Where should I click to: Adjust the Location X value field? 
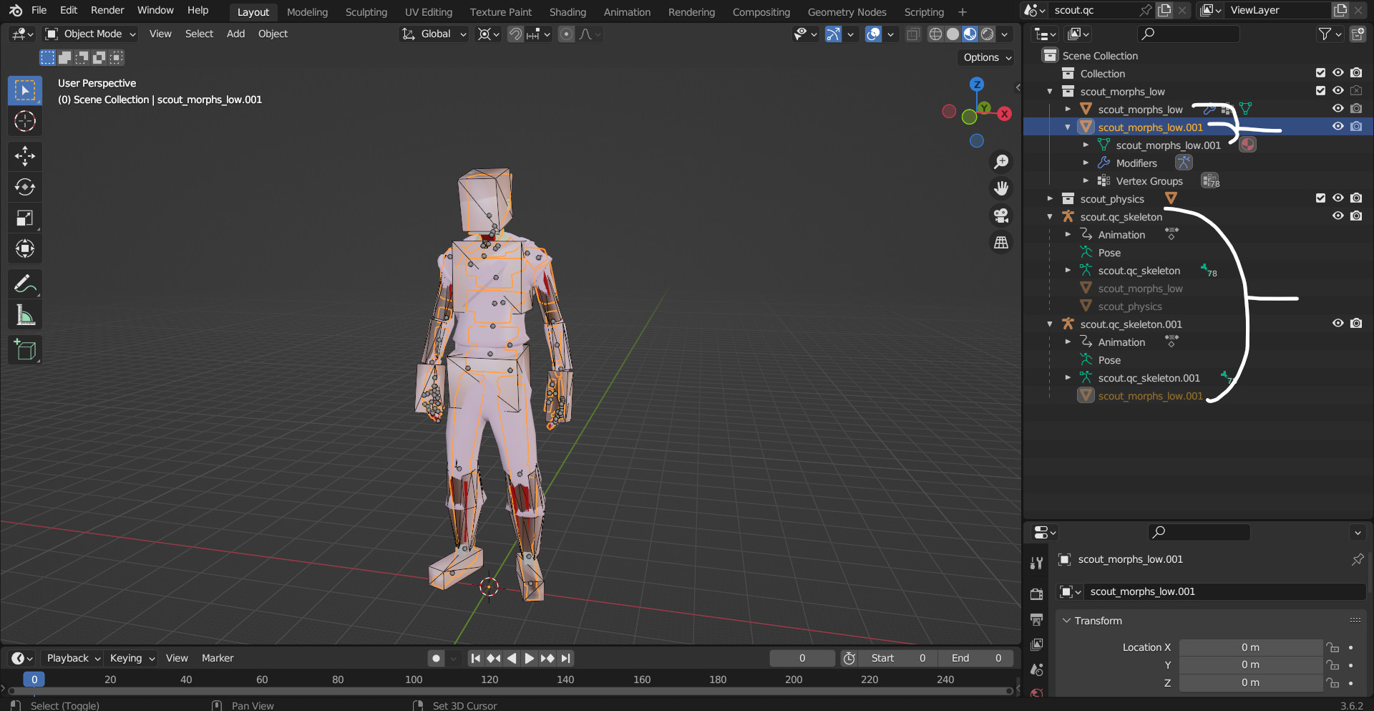tap(1251, 647)
